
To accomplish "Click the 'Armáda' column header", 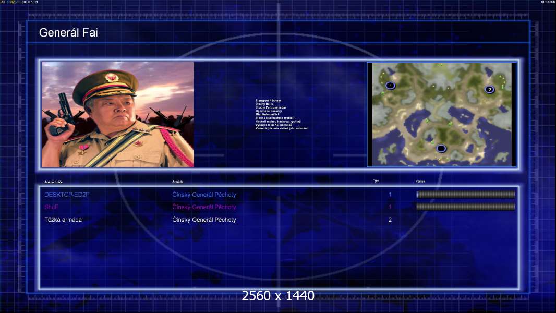I will pos(178,182).
